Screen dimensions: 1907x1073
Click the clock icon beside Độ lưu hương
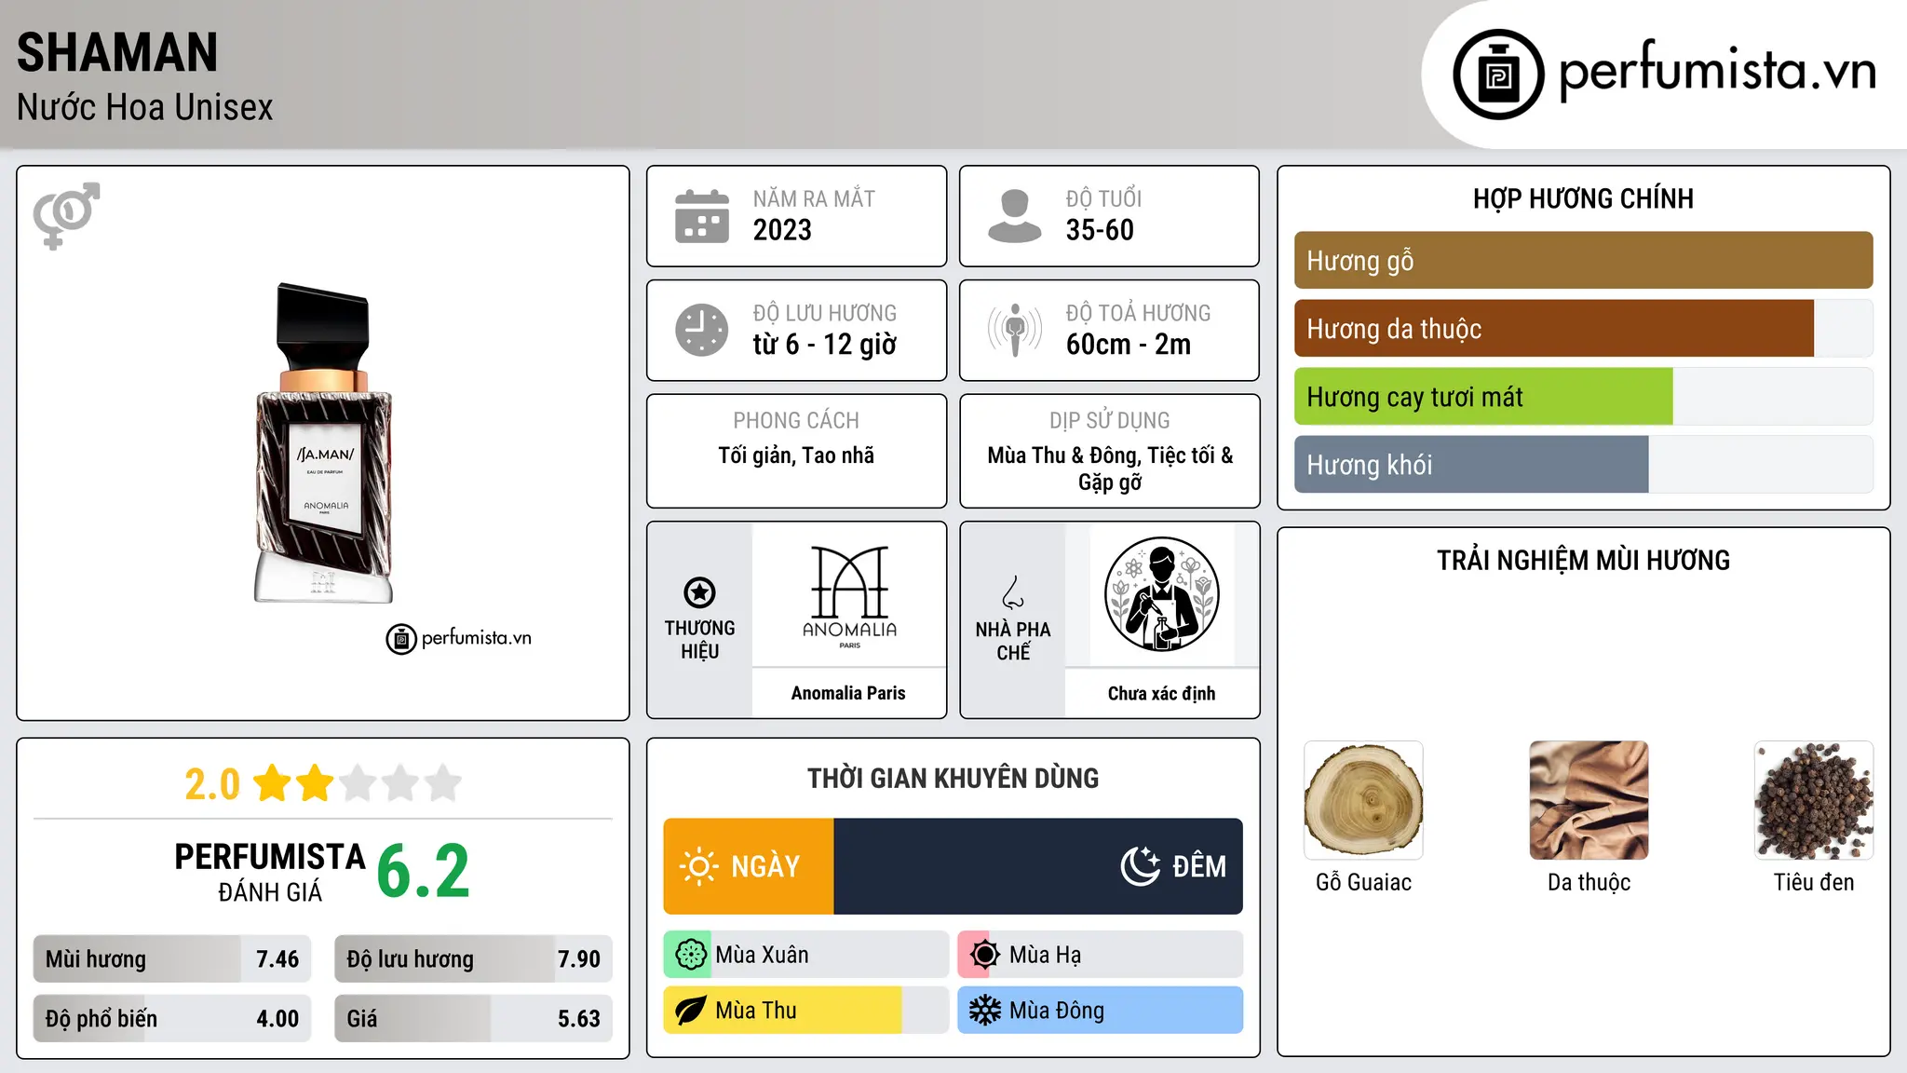pyautogui.click(x=702, y=330)
